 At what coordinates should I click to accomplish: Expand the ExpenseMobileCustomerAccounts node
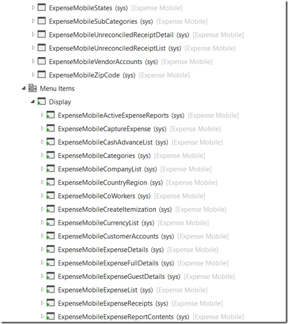pos(42,236)
